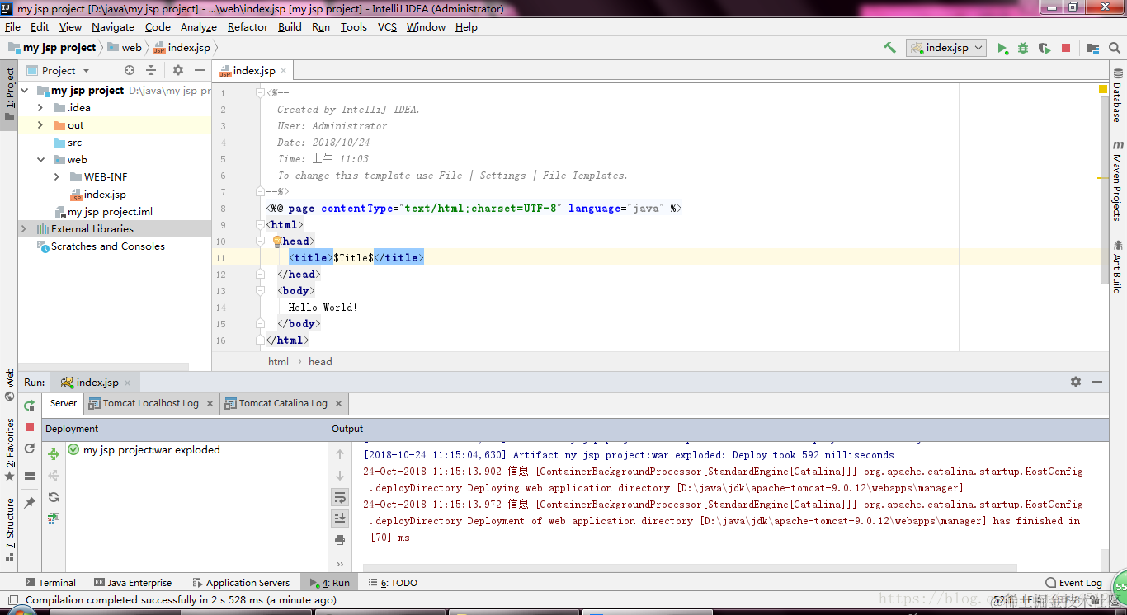Screen dimensions: 1127x615
Task: Stop the run with the top toolbar's red square
Action: 1066,48
